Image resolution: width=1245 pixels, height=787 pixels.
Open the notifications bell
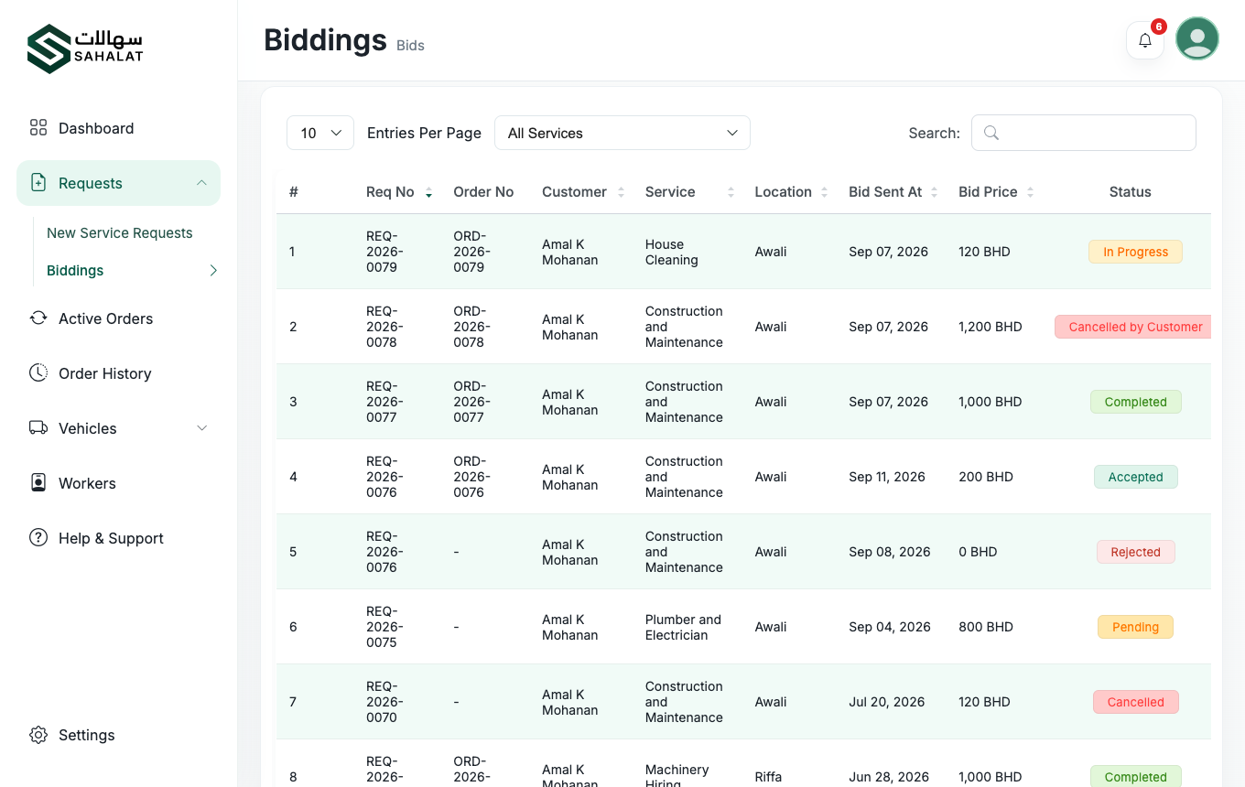[1145, 40]
